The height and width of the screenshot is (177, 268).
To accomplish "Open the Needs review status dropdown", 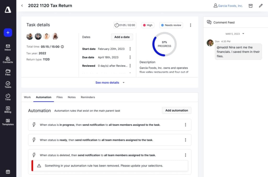I will [x=171, y=25].
